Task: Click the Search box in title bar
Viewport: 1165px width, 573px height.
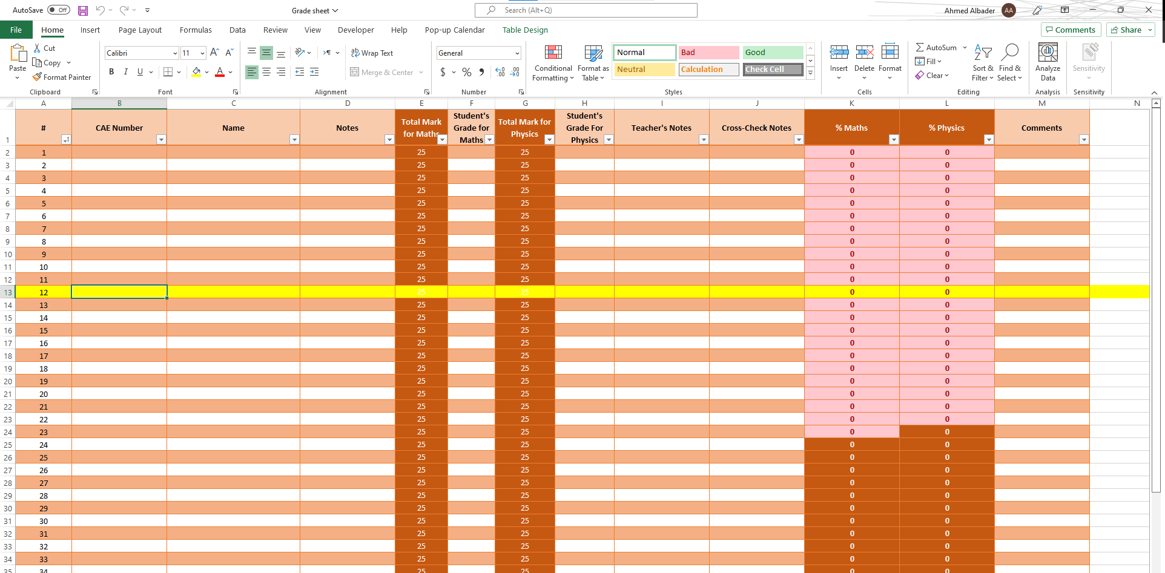Action: (586, 10)
